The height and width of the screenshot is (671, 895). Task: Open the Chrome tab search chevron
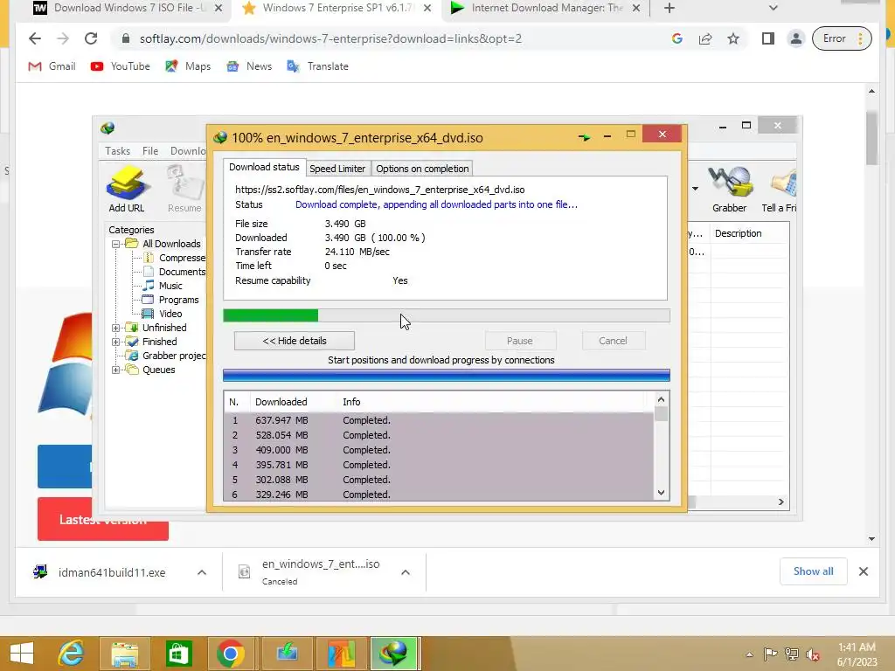click(x=774, y=8)
